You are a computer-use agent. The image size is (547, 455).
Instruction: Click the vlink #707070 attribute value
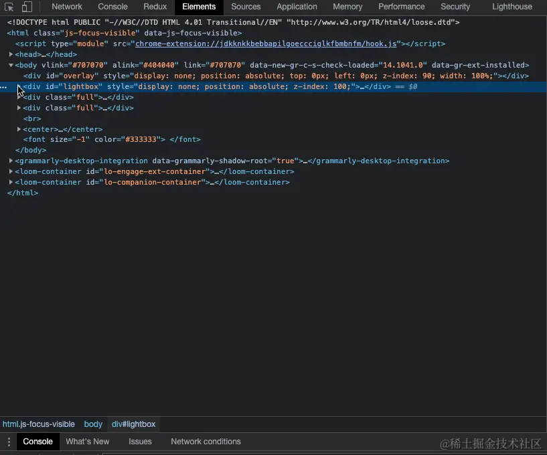[88, 65]
